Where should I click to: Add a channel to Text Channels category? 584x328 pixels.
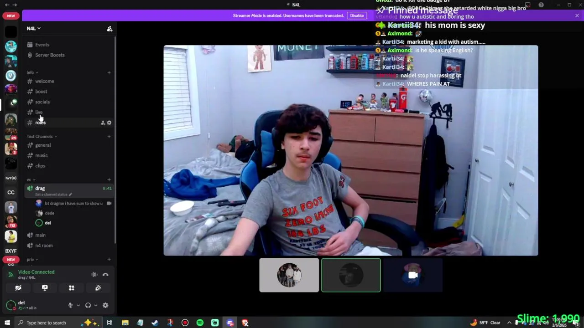[x=109, y=136]
